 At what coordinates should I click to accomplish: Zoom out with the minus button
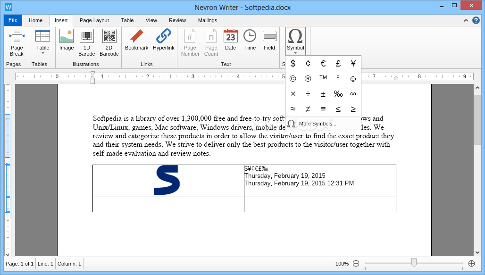coord(356,264)
